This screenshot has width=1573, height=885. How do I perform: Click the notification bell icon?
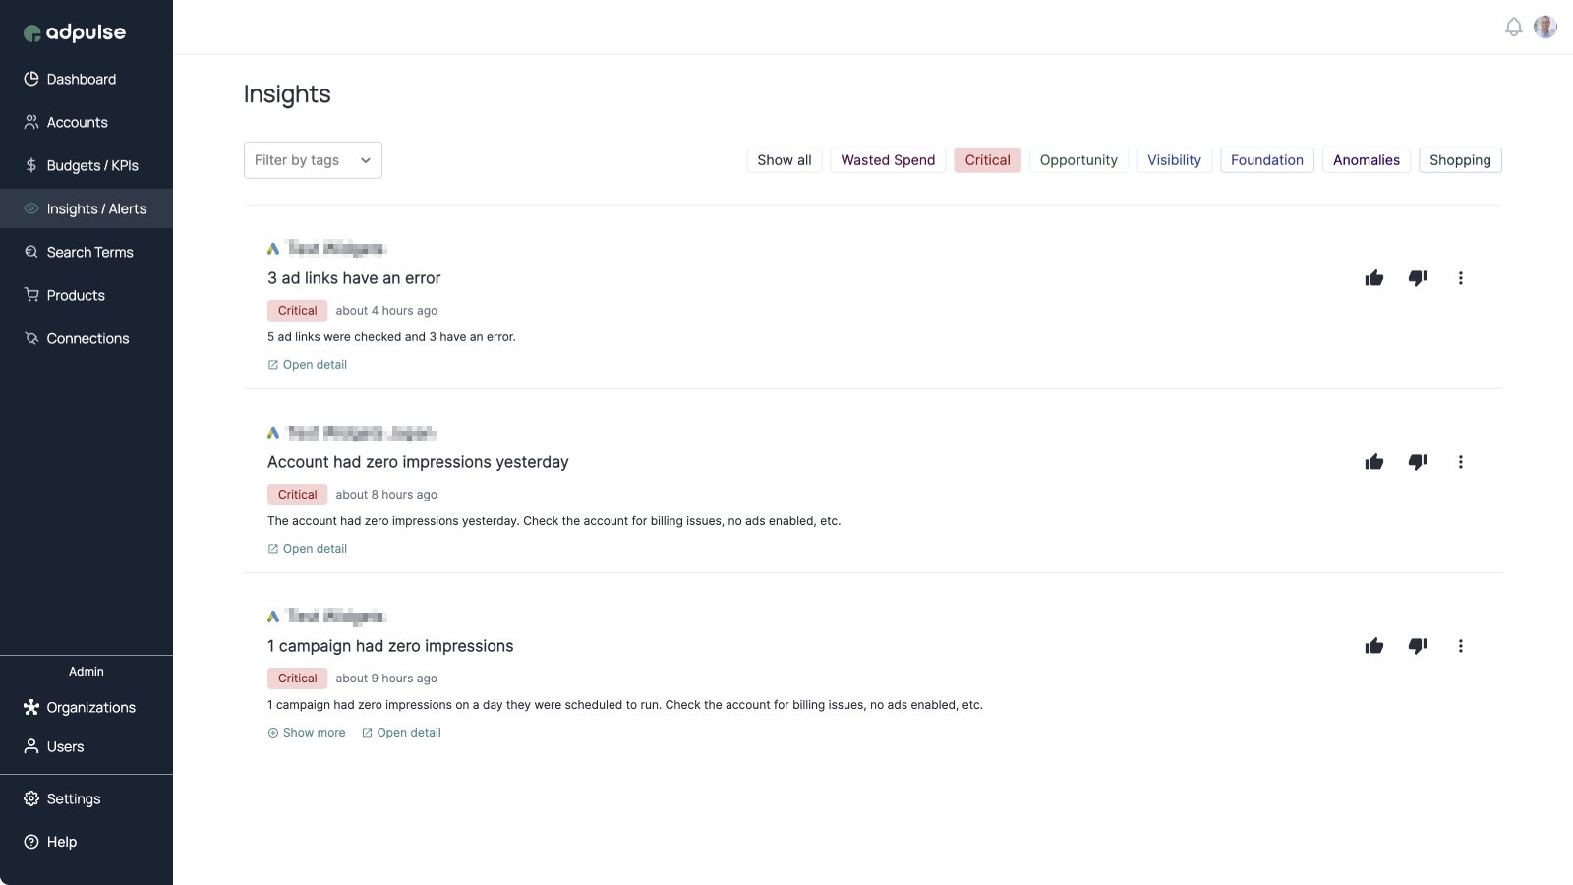(x=1514, y=28)
